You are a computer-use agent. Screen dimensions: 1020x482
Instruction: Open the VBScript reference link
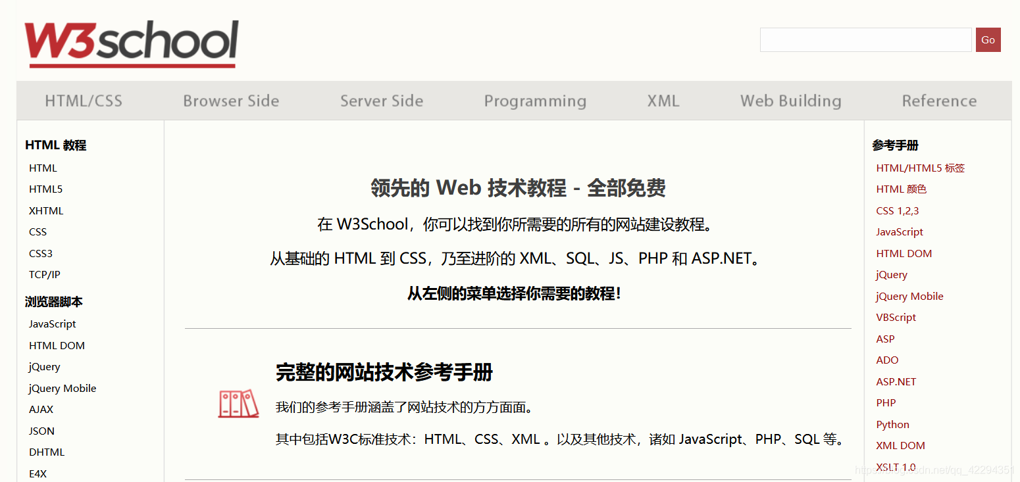(896, 317)
